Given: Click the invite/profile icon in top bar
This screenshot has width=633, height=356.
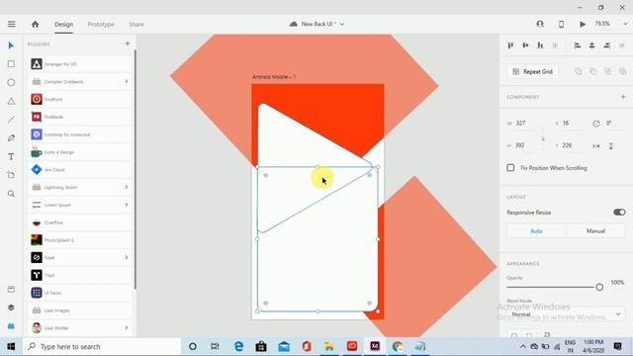Looking at the screenshot, I should [x=540, y=24].
